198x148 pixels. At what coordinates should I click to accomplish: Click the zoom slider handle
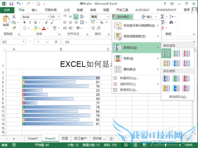click(166, 145)
